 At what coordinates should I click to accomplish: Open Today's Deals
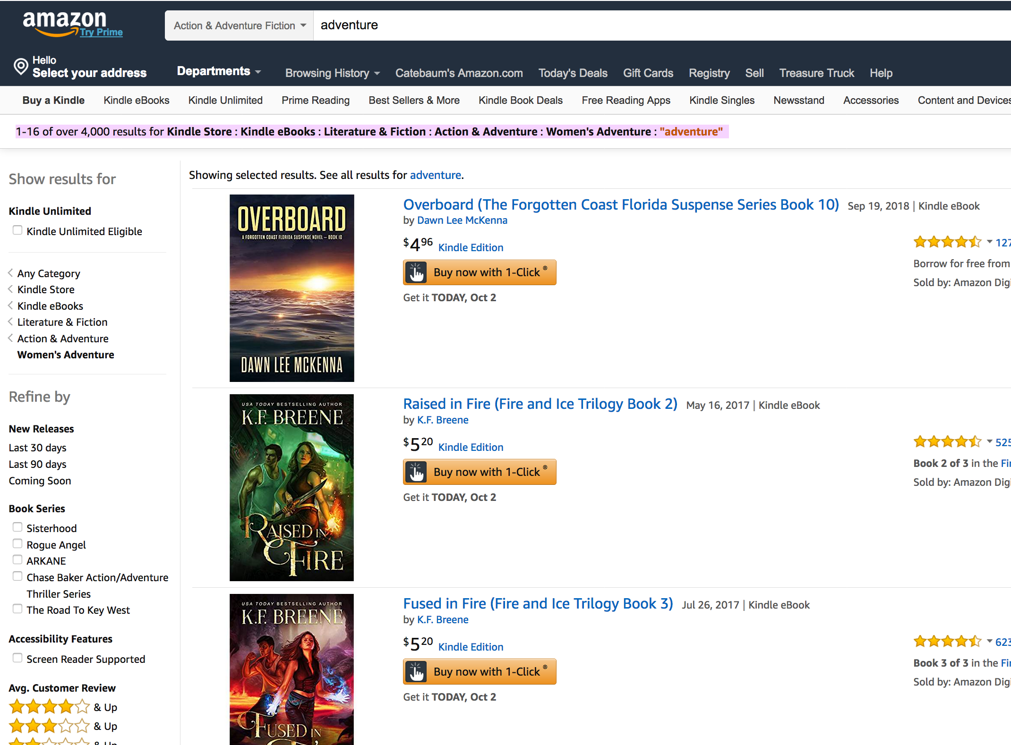click(x=573, y=73)
